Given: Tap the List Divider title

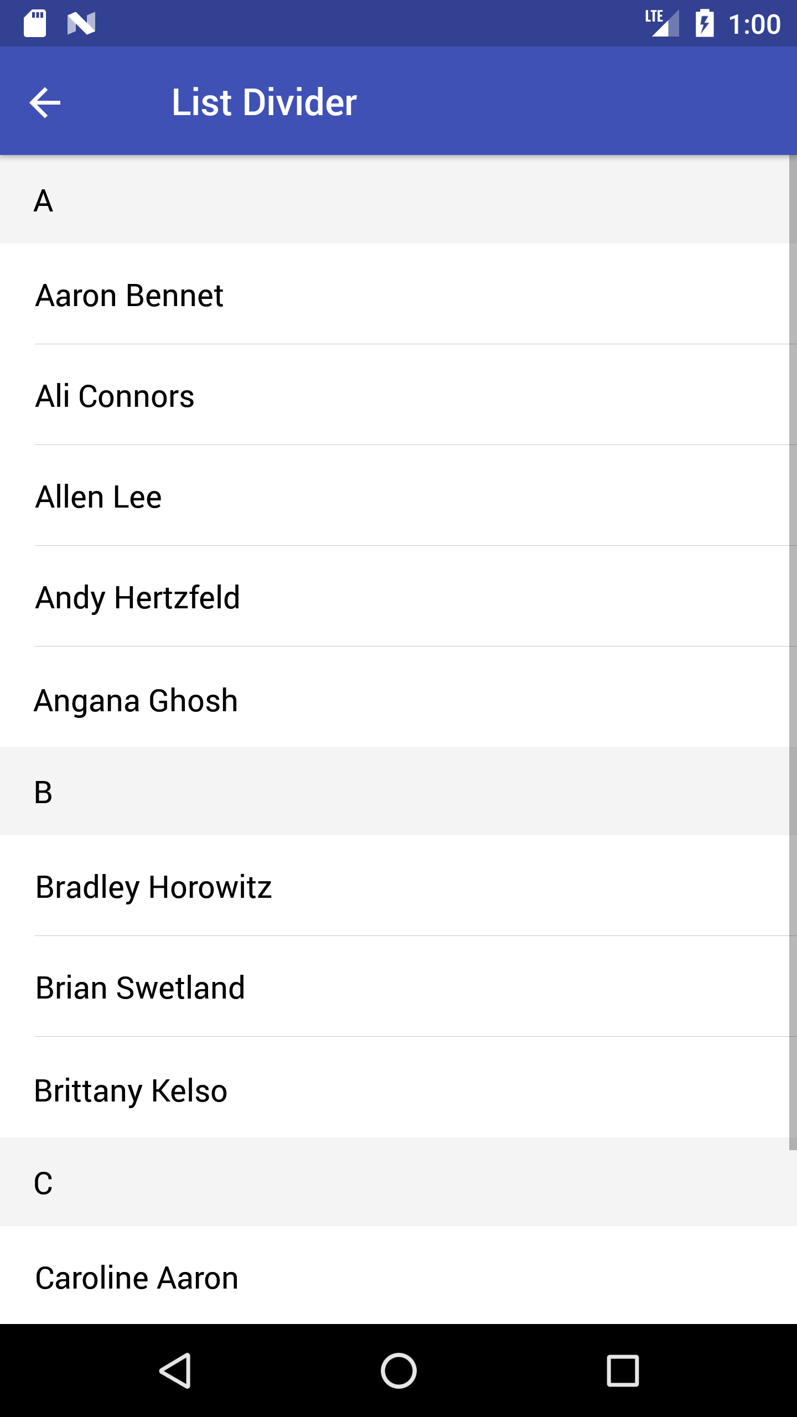Looking at the screenshot, I should click(264, 102).
